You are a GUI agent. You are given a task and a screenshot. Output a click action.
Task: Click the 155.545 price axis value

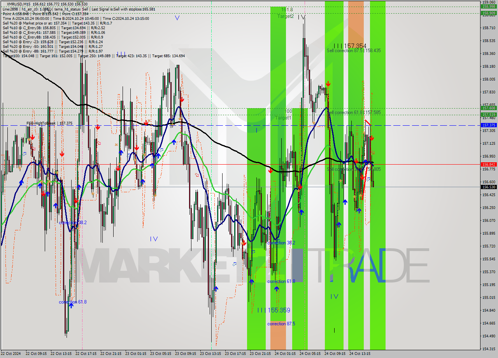489,259
